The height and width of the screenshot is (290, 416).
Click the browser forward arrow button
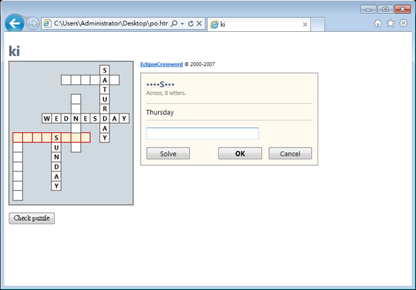33,24
